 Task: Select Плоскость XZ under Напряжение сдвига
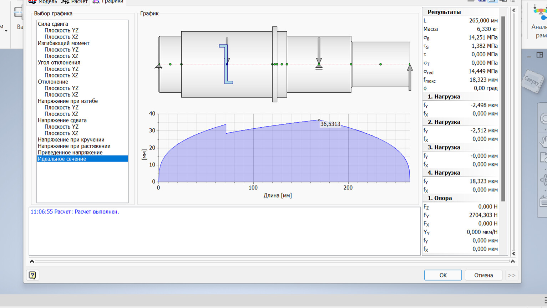tap(61, 133)
